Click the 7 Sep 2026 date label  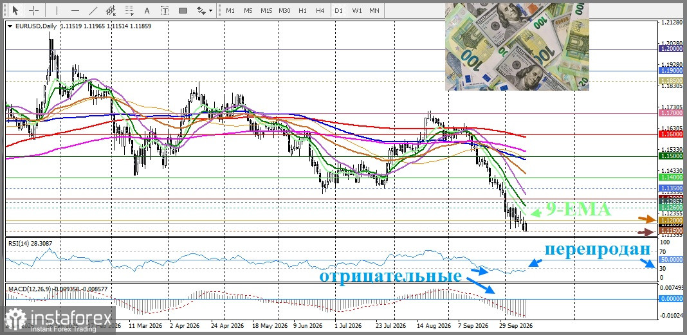coord(473,326)
